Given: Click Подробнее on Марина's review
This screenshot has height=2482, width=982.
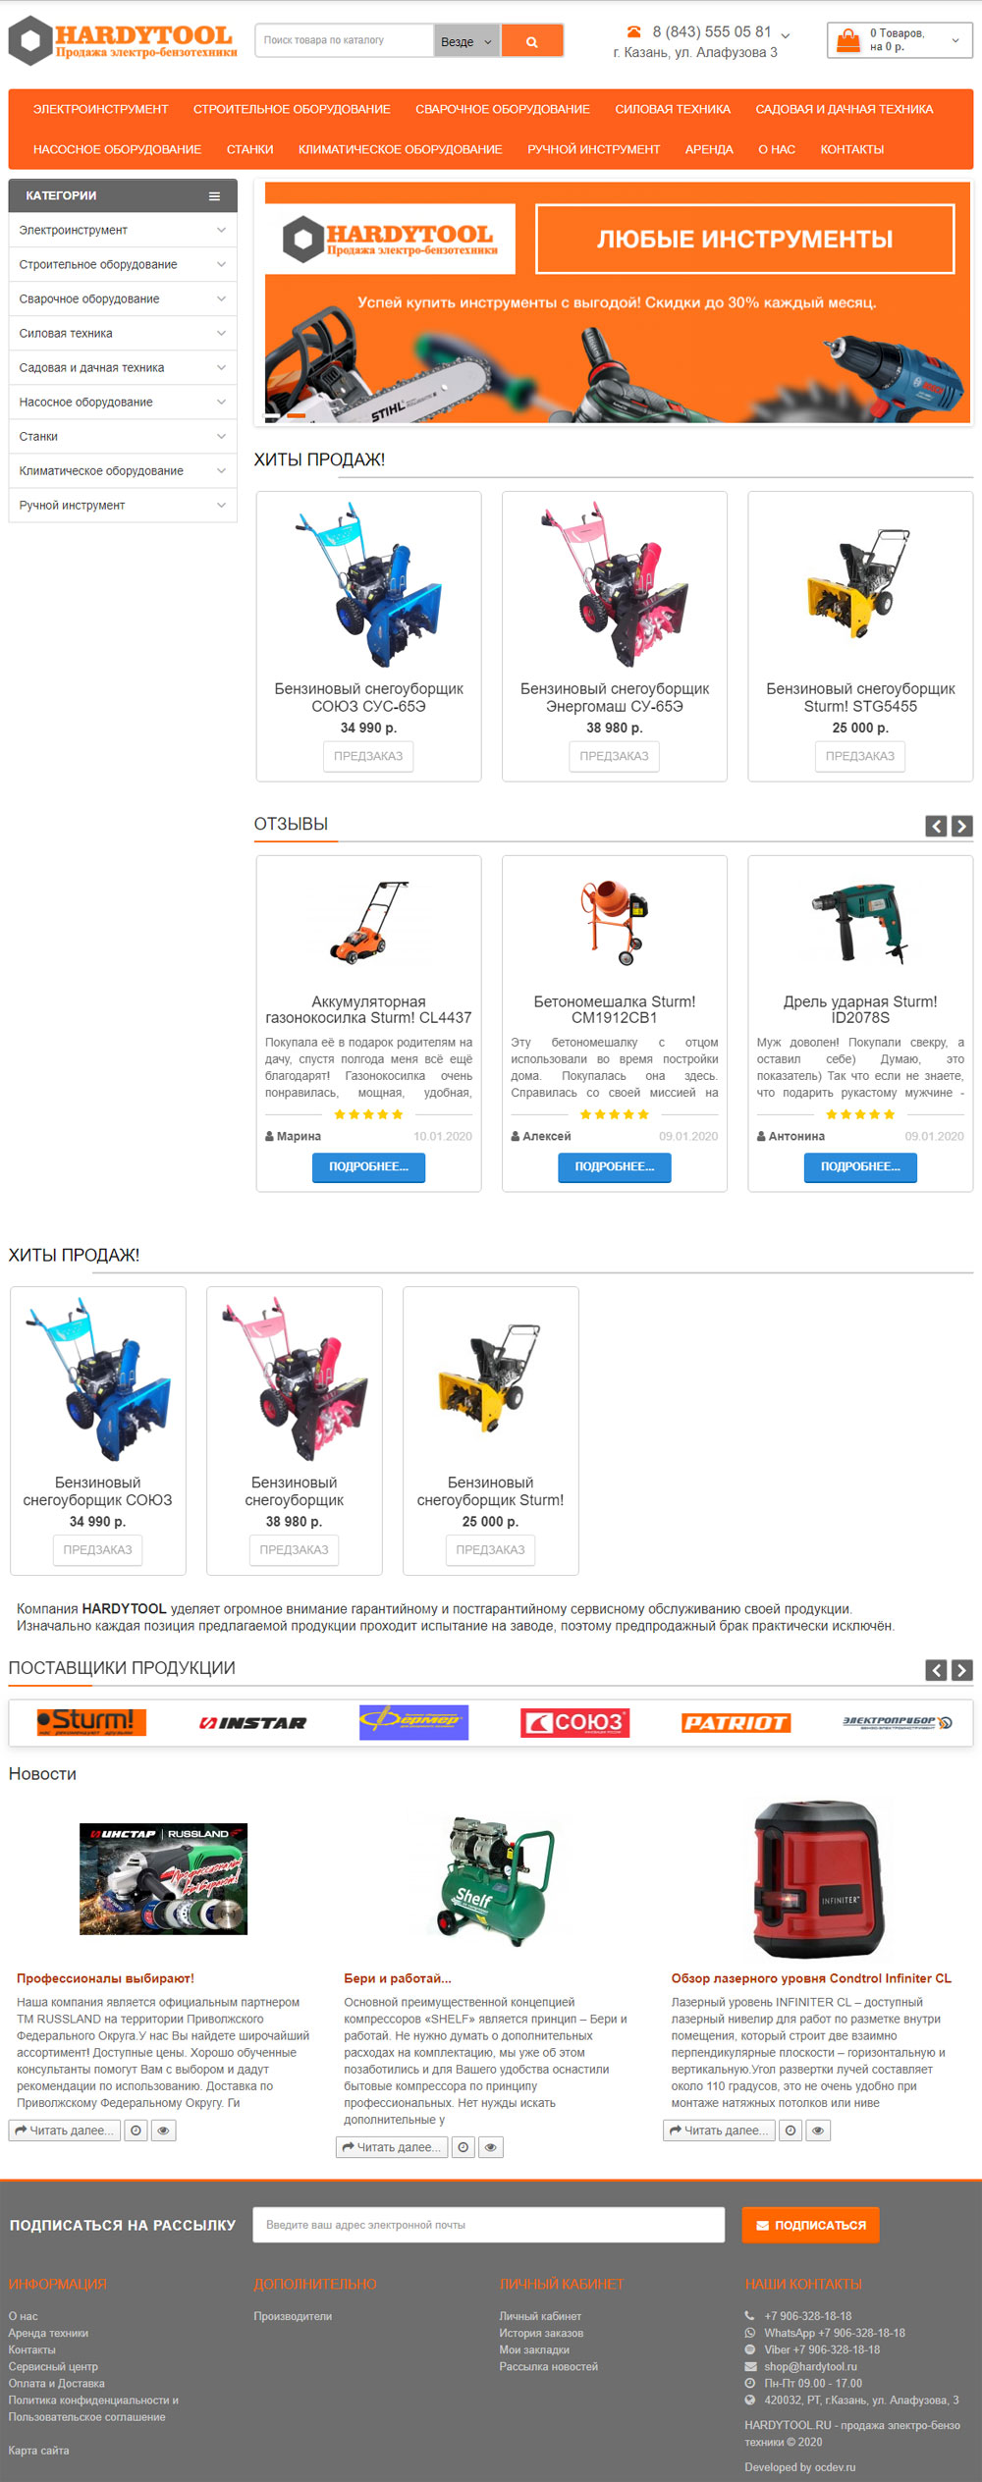Looking at the screenshot, I should coord(368,1166).
